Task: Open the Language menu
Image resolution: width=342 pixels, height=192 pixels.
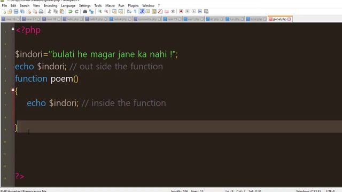Action: coord(68,6)
